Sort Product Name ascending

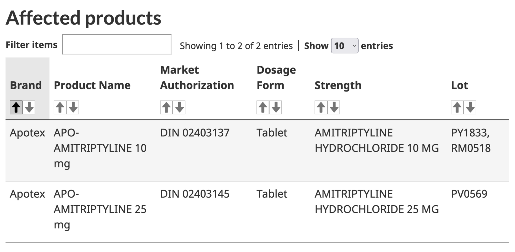tap(60, 107)
